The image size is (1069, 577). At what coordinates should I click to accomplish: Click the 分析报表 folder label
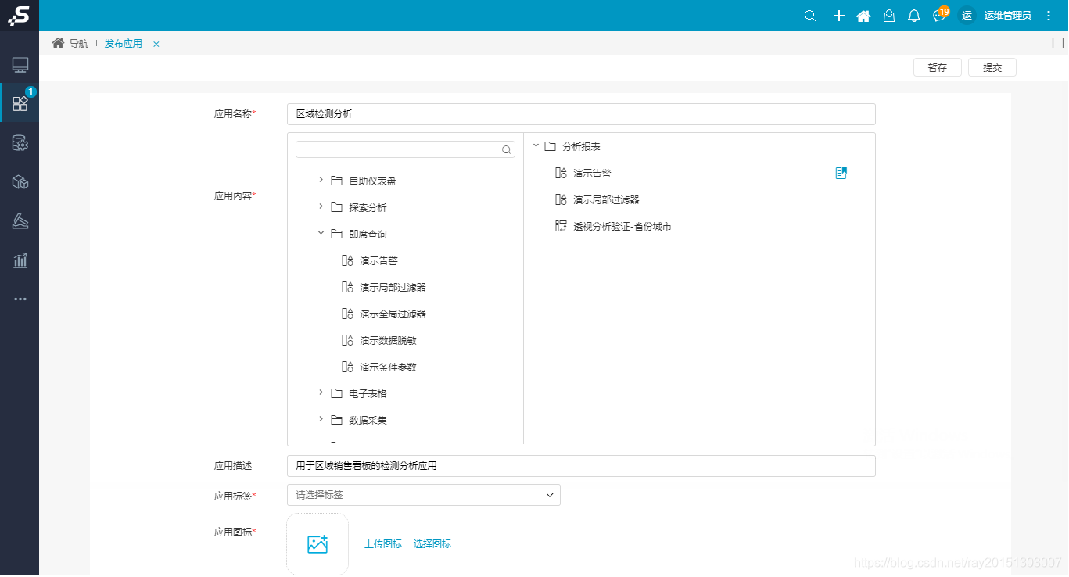point(581,147)
